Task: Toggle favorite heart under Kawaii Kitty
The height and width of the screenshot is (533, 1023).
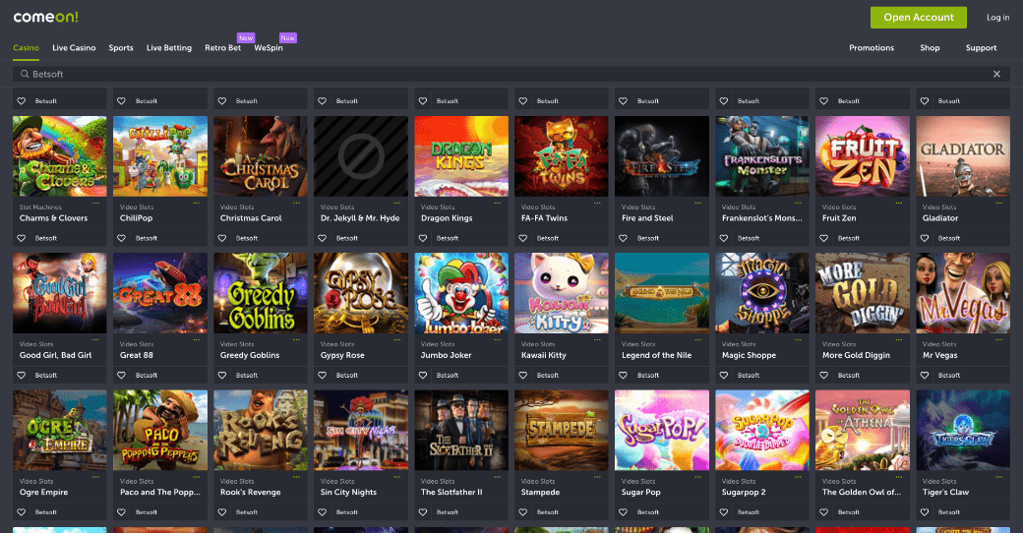Action: click(523, 375)
